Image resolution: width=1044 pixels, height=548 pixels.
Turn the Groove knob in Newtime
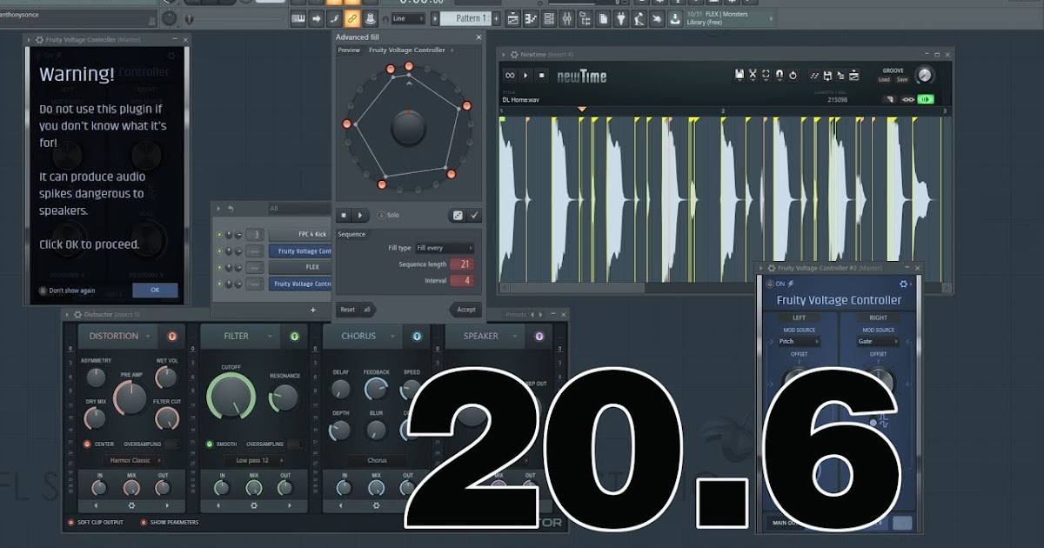[924, 76]
